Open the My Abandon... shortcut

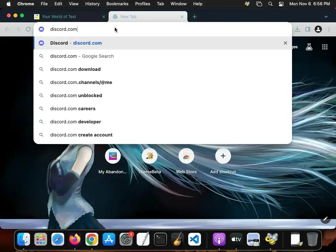113,161
